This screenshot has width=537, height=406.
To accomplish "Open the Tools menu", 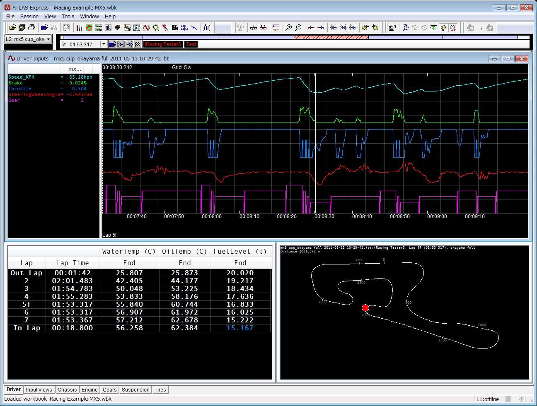I will [x=68, y=17].
